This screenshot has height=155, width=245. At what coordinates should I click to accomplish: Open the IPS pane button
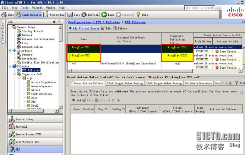click(35, 149)
